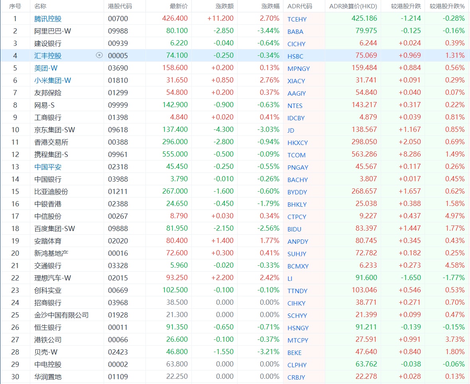Open 美团-W stock link
470x384 pixels.
coord(46,68)
